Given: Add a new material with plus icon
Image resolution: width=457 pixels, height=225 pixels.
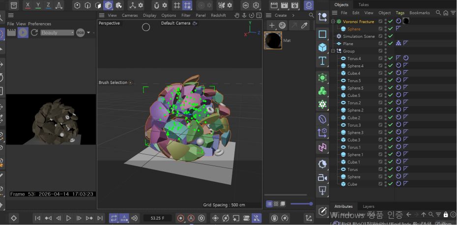Looking at the screenshot, I should [271, 26].
